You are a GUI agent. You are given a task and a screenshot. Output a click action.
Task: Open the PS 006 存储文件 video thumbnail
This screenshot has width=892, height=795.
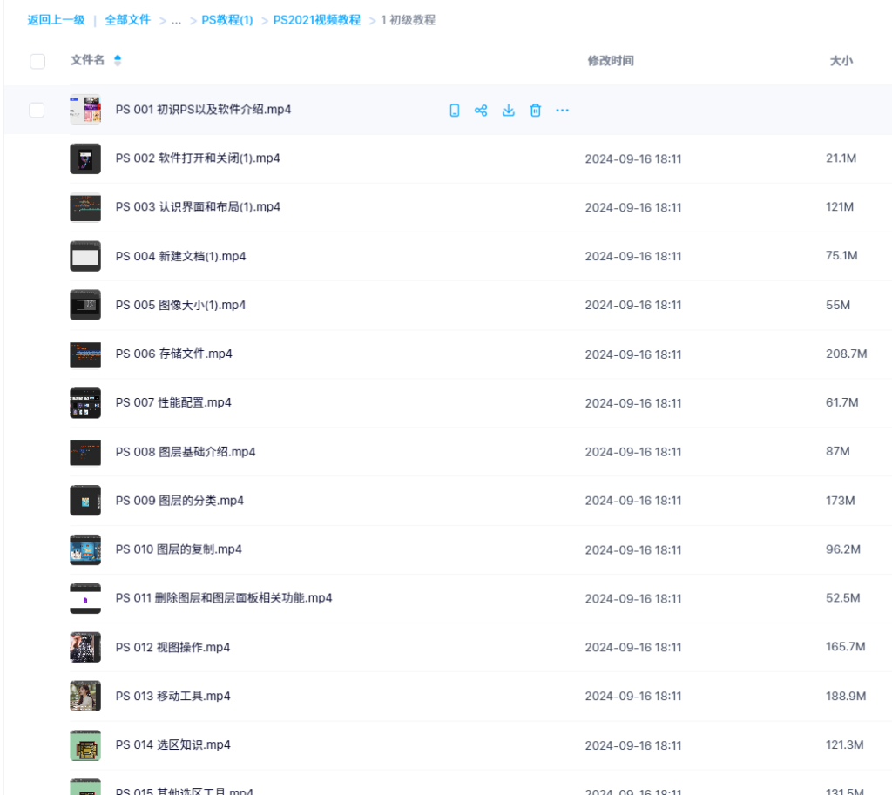[85, 354]
